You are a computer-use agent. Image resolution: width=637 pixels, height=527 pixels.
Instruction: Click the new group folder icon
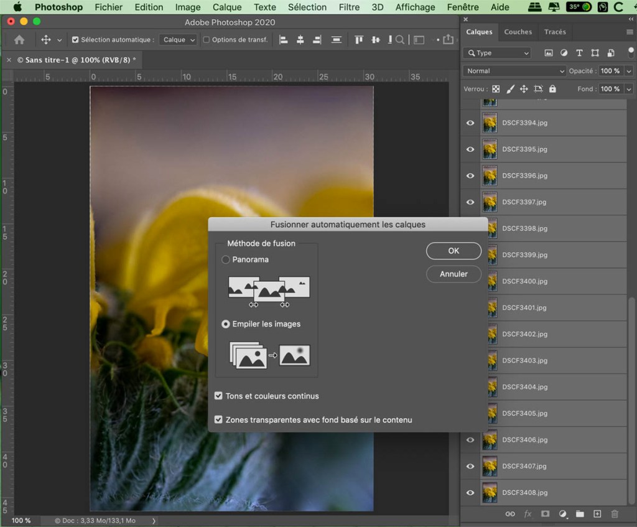point(580,514)
